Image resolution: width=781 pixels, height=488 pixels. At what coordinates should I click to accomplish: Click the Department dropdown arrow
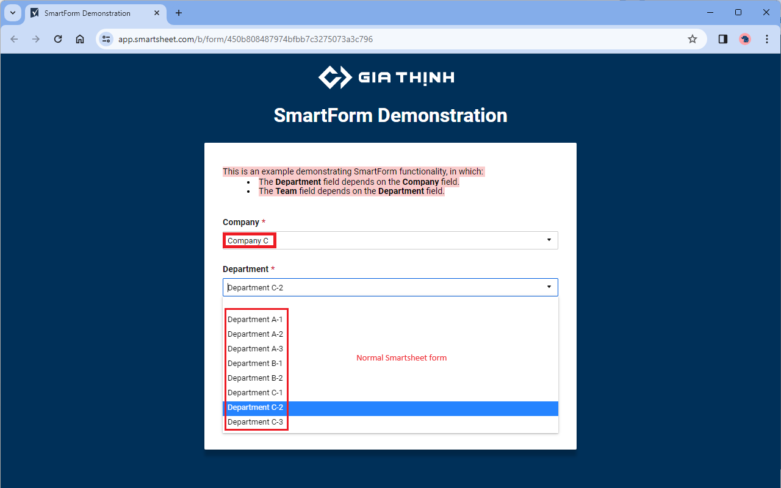coord(549,287)
